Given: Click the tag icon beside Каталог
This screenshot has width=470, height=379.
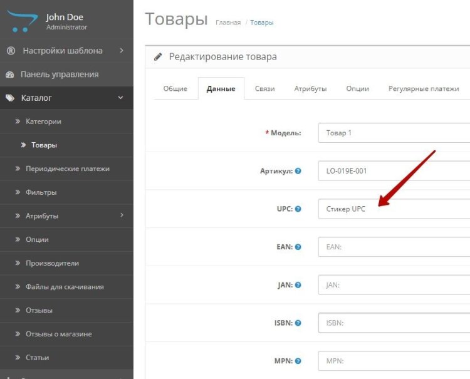Looking at the screenshot, I should pos(10,98).
